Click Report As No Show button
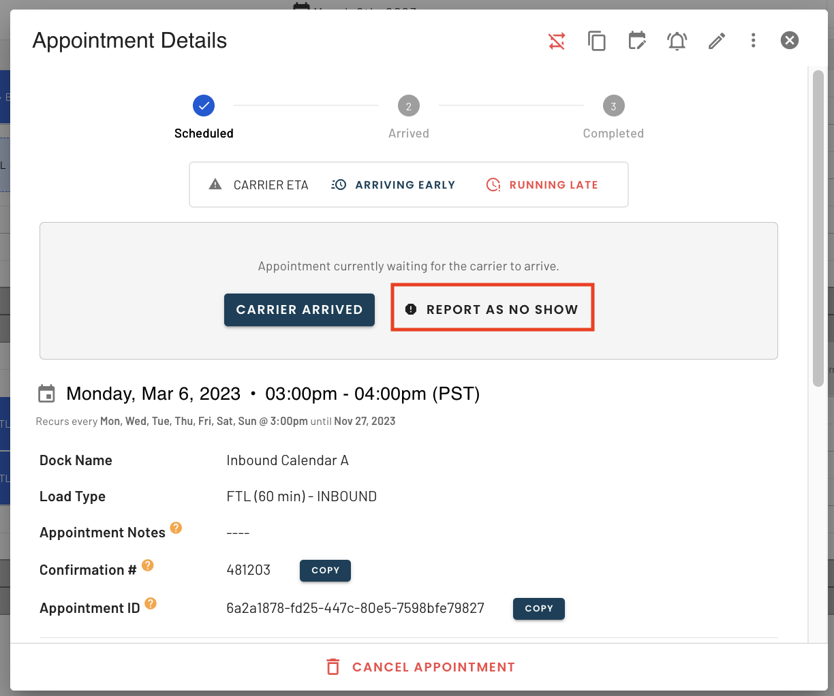834x696 pixels. tap(492, 310)
